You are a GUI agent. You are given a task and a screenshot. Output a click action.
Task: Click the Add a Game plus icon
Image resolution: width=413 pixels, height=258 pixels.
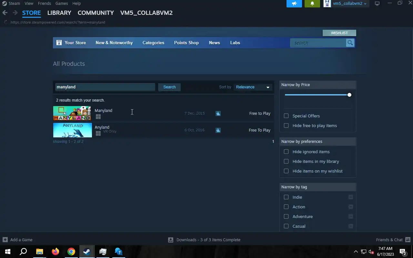pyautogui.click(x=5, y=240)
